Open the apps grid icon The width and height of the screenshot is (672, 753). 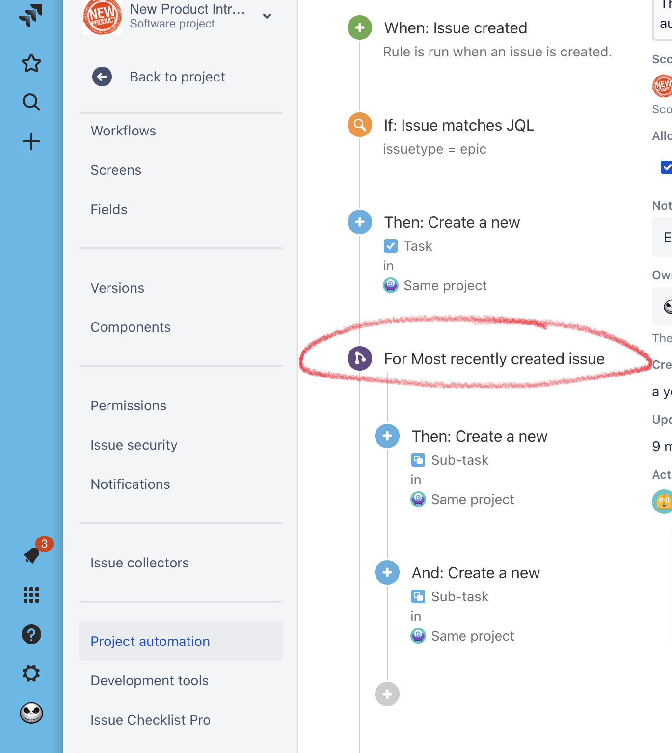31,595
